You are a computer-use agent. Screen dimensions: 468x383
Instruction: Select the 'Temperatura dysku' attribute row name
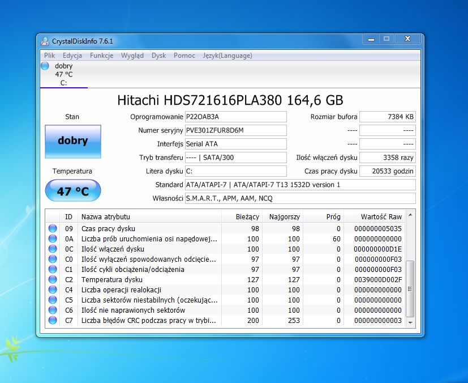112,279
